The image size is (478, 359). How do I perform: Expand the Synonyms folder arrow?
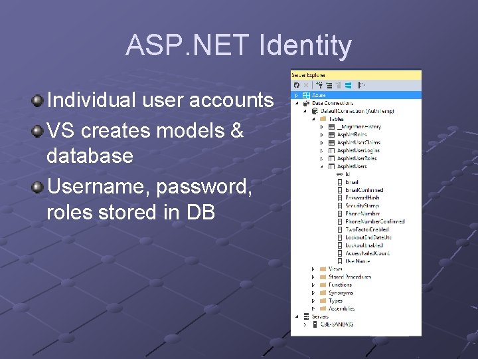[x=313, y=293]
